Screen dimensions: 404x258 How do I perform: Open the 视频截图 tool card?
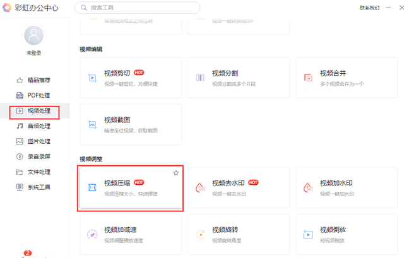(131, 124)
